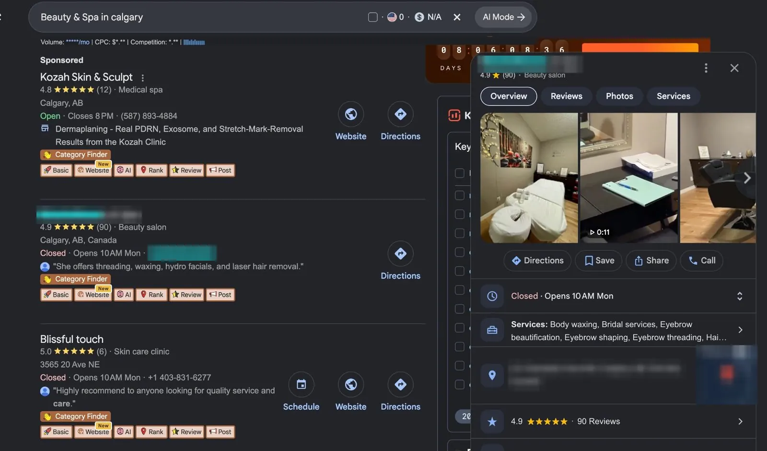The image size is (767, 451).
Task: Switch to the Photos tab
Action: pyautogui.click(x=619, y=96)
